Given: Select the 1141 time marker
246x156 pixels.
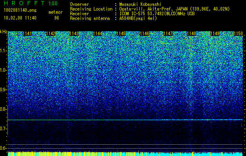Looking at the screenshot, I should (x=27, y=34).
